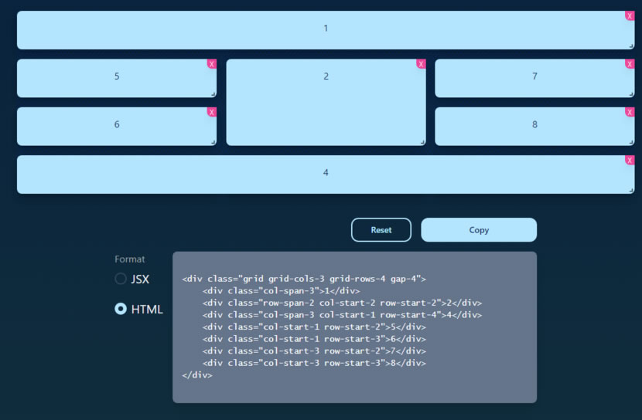Click code line for div 7

(314, 351)
